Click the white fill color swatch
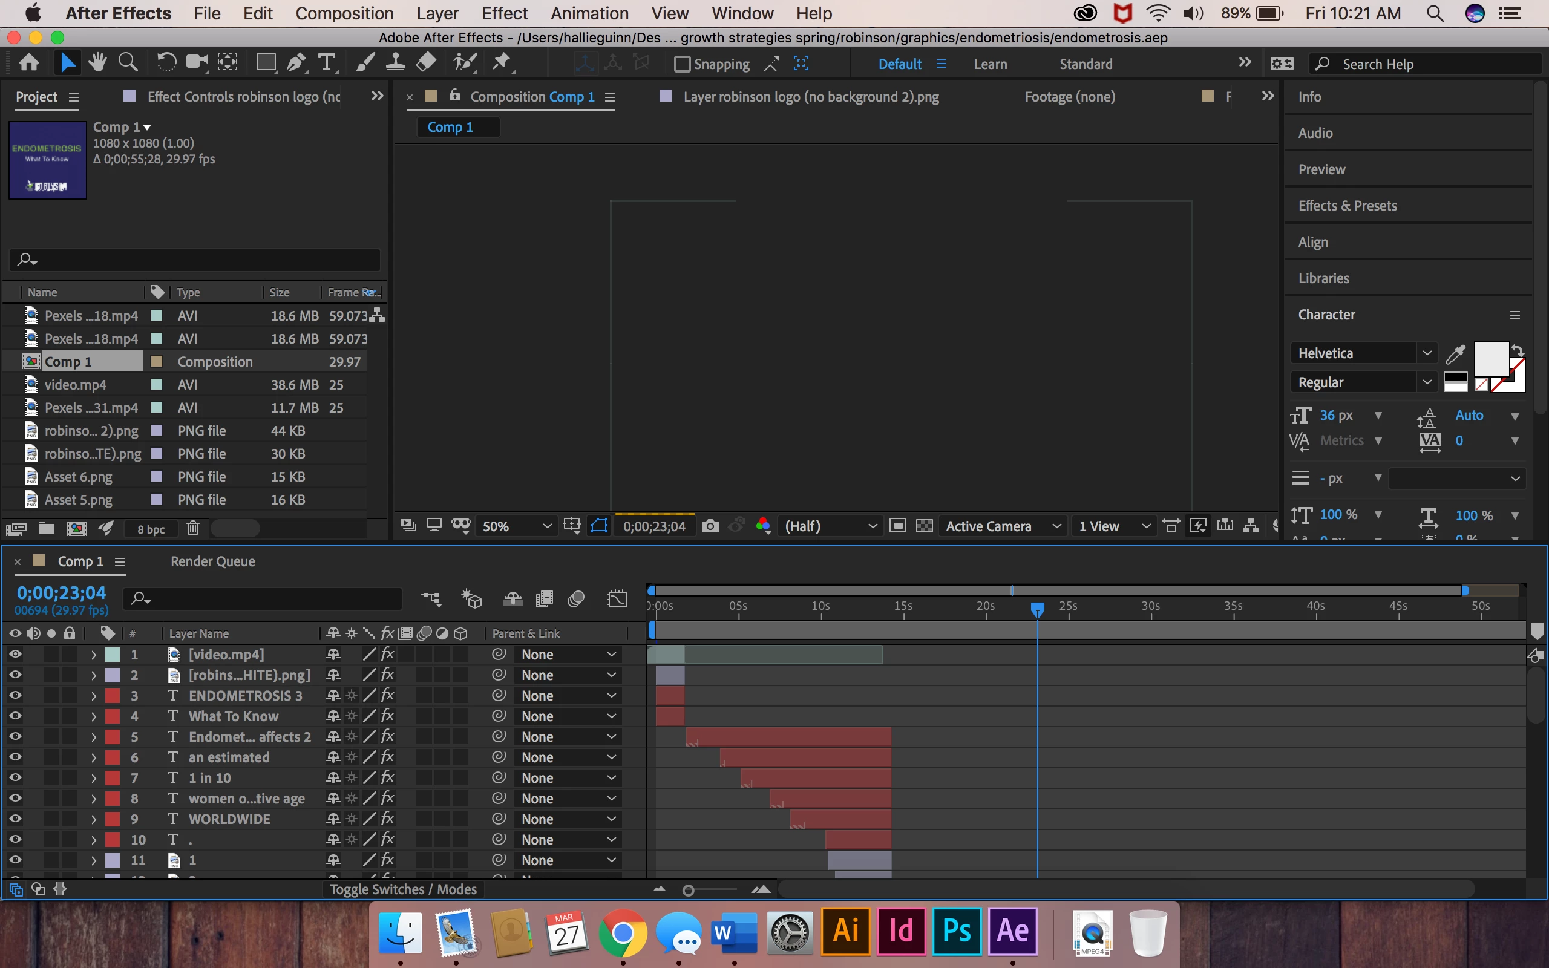This screenshot has height=968, width=1549. pos(1490,360)
